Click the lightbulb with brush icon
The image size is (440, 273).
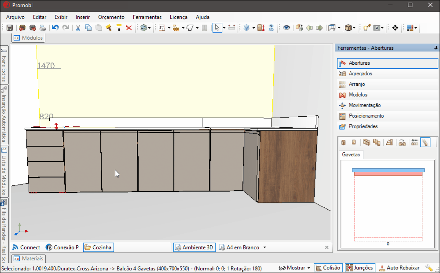tap(367, 28)
